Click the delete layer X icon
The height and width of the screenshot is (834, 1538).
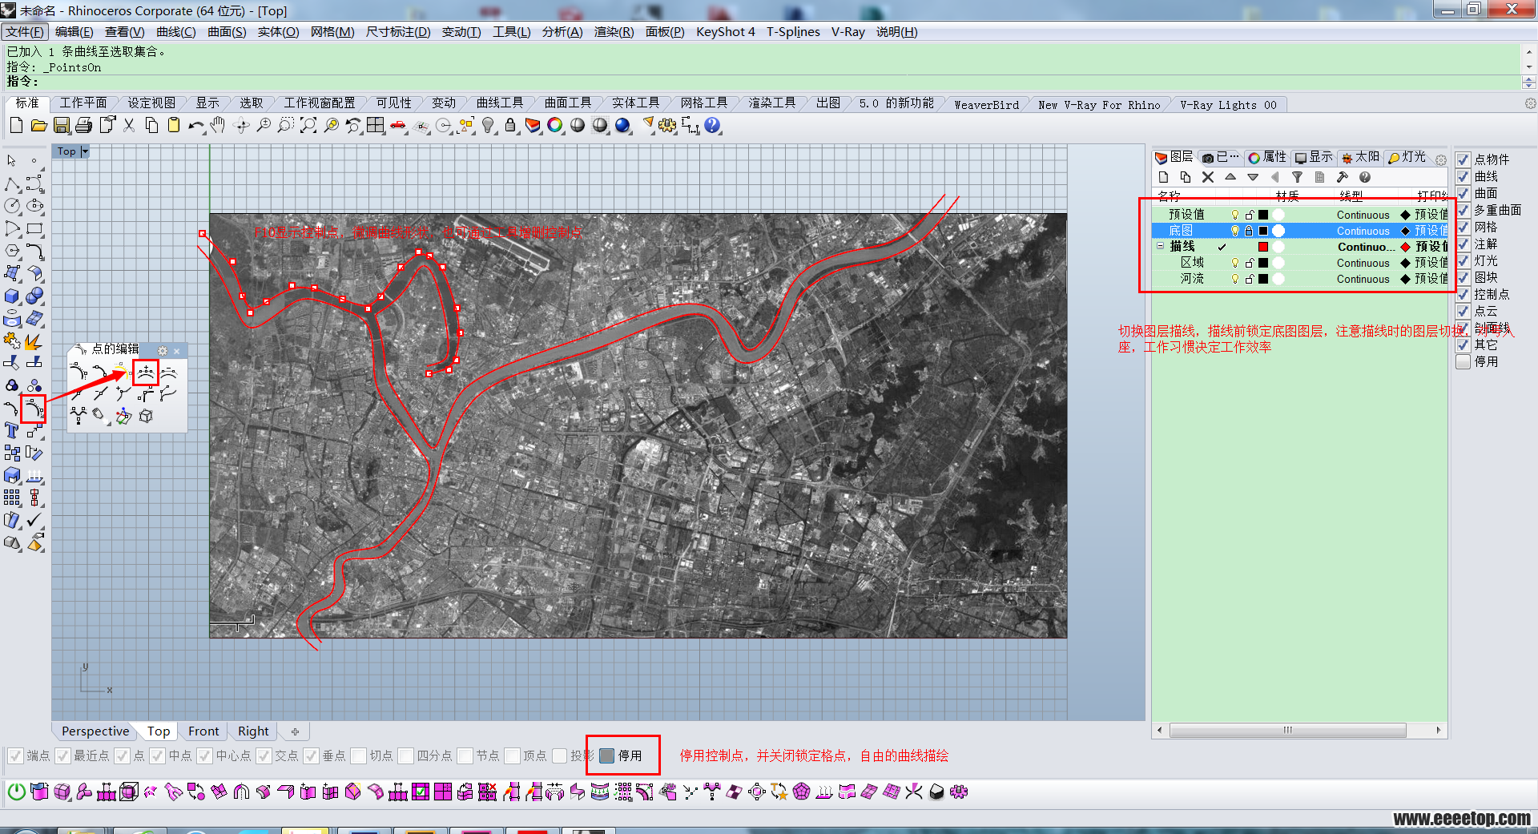pos(1208,177)
